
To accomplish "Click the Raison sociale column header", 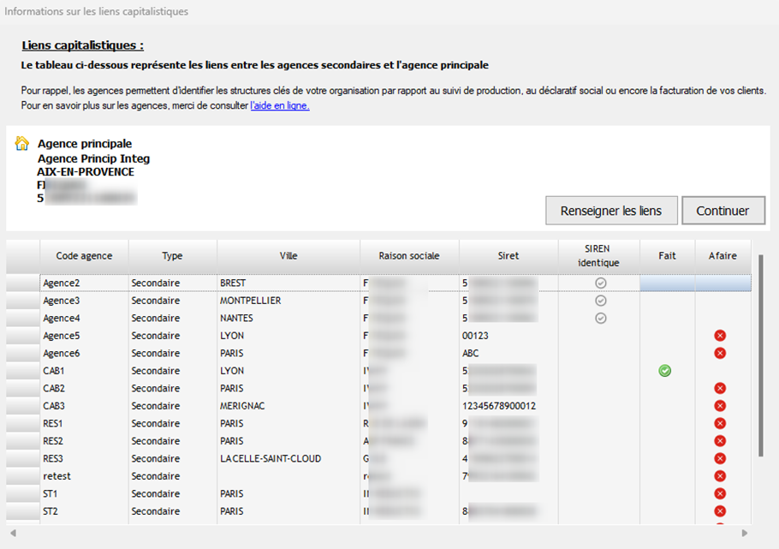I will 409,256.
